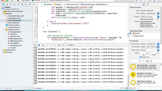The height and width of the screenshot is (91, 162).
Task: Toggle breakpoints activation in the debug bar
Action: pyautogui.click(x=39, y=45)
